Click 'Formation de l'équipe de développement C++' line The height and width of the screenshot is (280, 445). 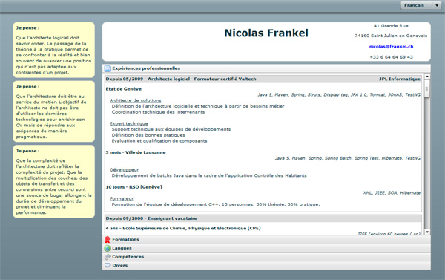tap(216, 204)
